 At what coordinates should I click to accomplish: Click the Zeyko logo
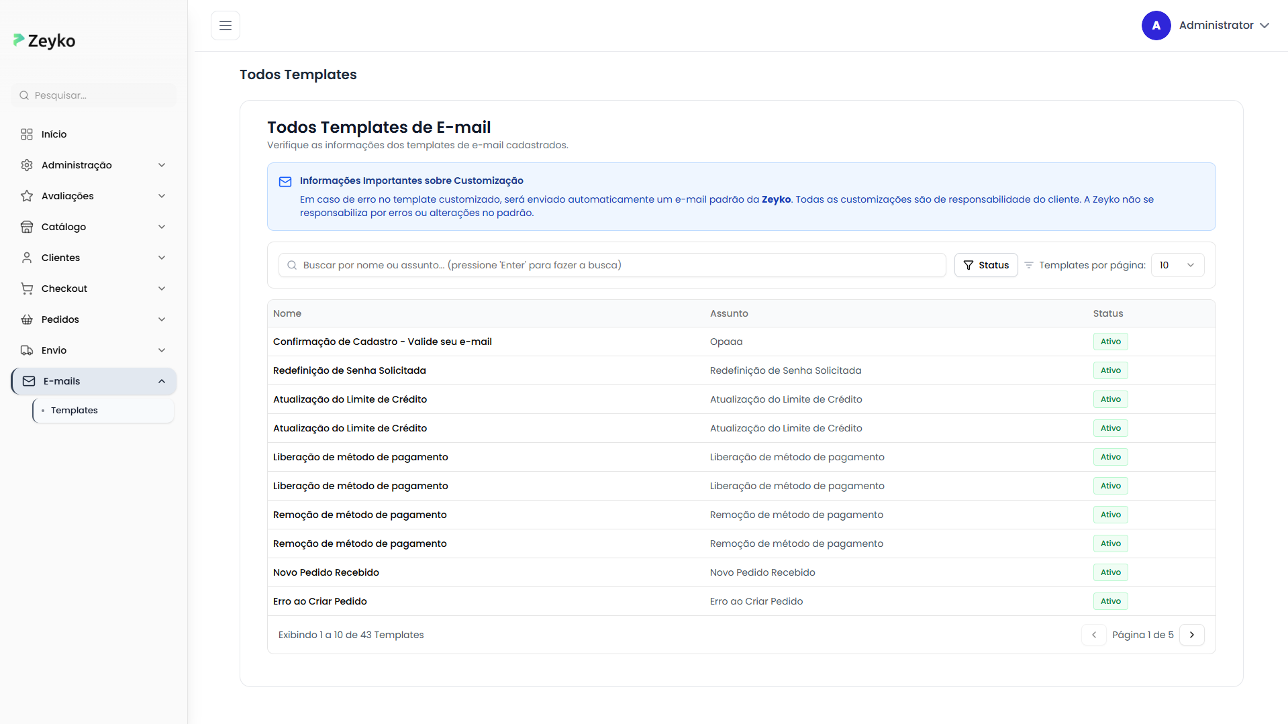(44, 40)
